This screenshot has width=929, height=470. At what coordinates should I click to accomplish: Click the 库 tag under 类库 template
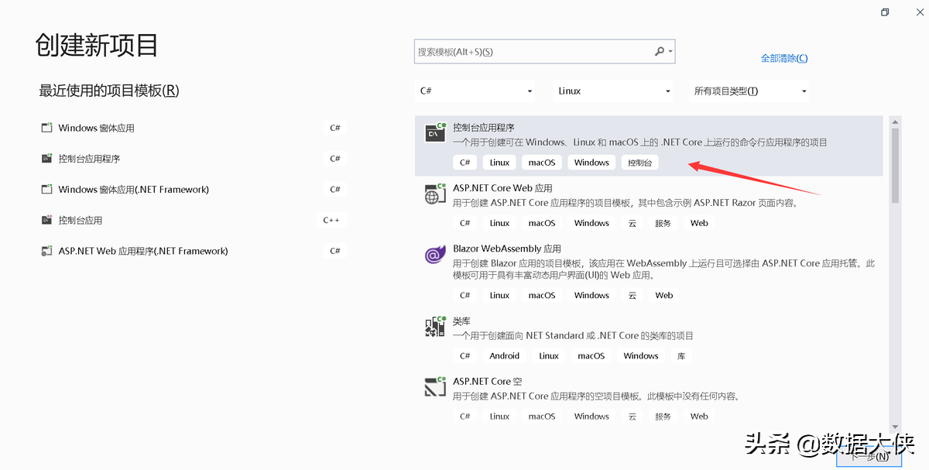tap(681, 356)
